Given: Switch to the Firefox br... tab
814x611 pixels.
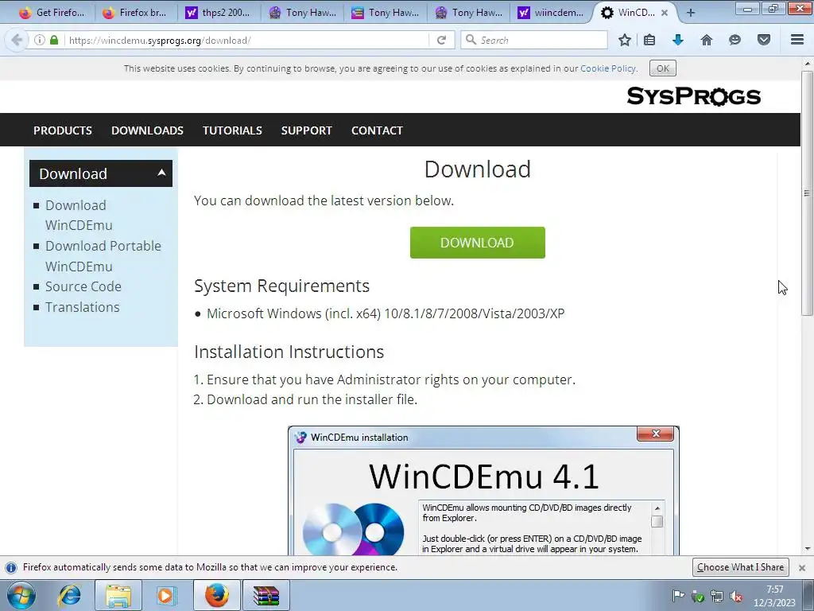Looking at the screenshot, I should point(135,13).
